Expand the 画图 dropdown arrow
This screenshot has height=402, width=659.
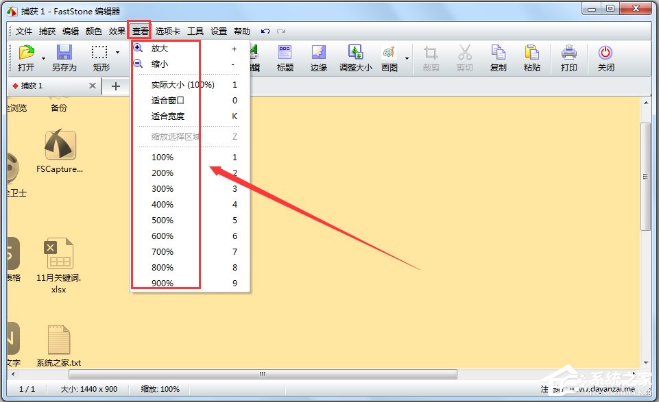(407, 58)
